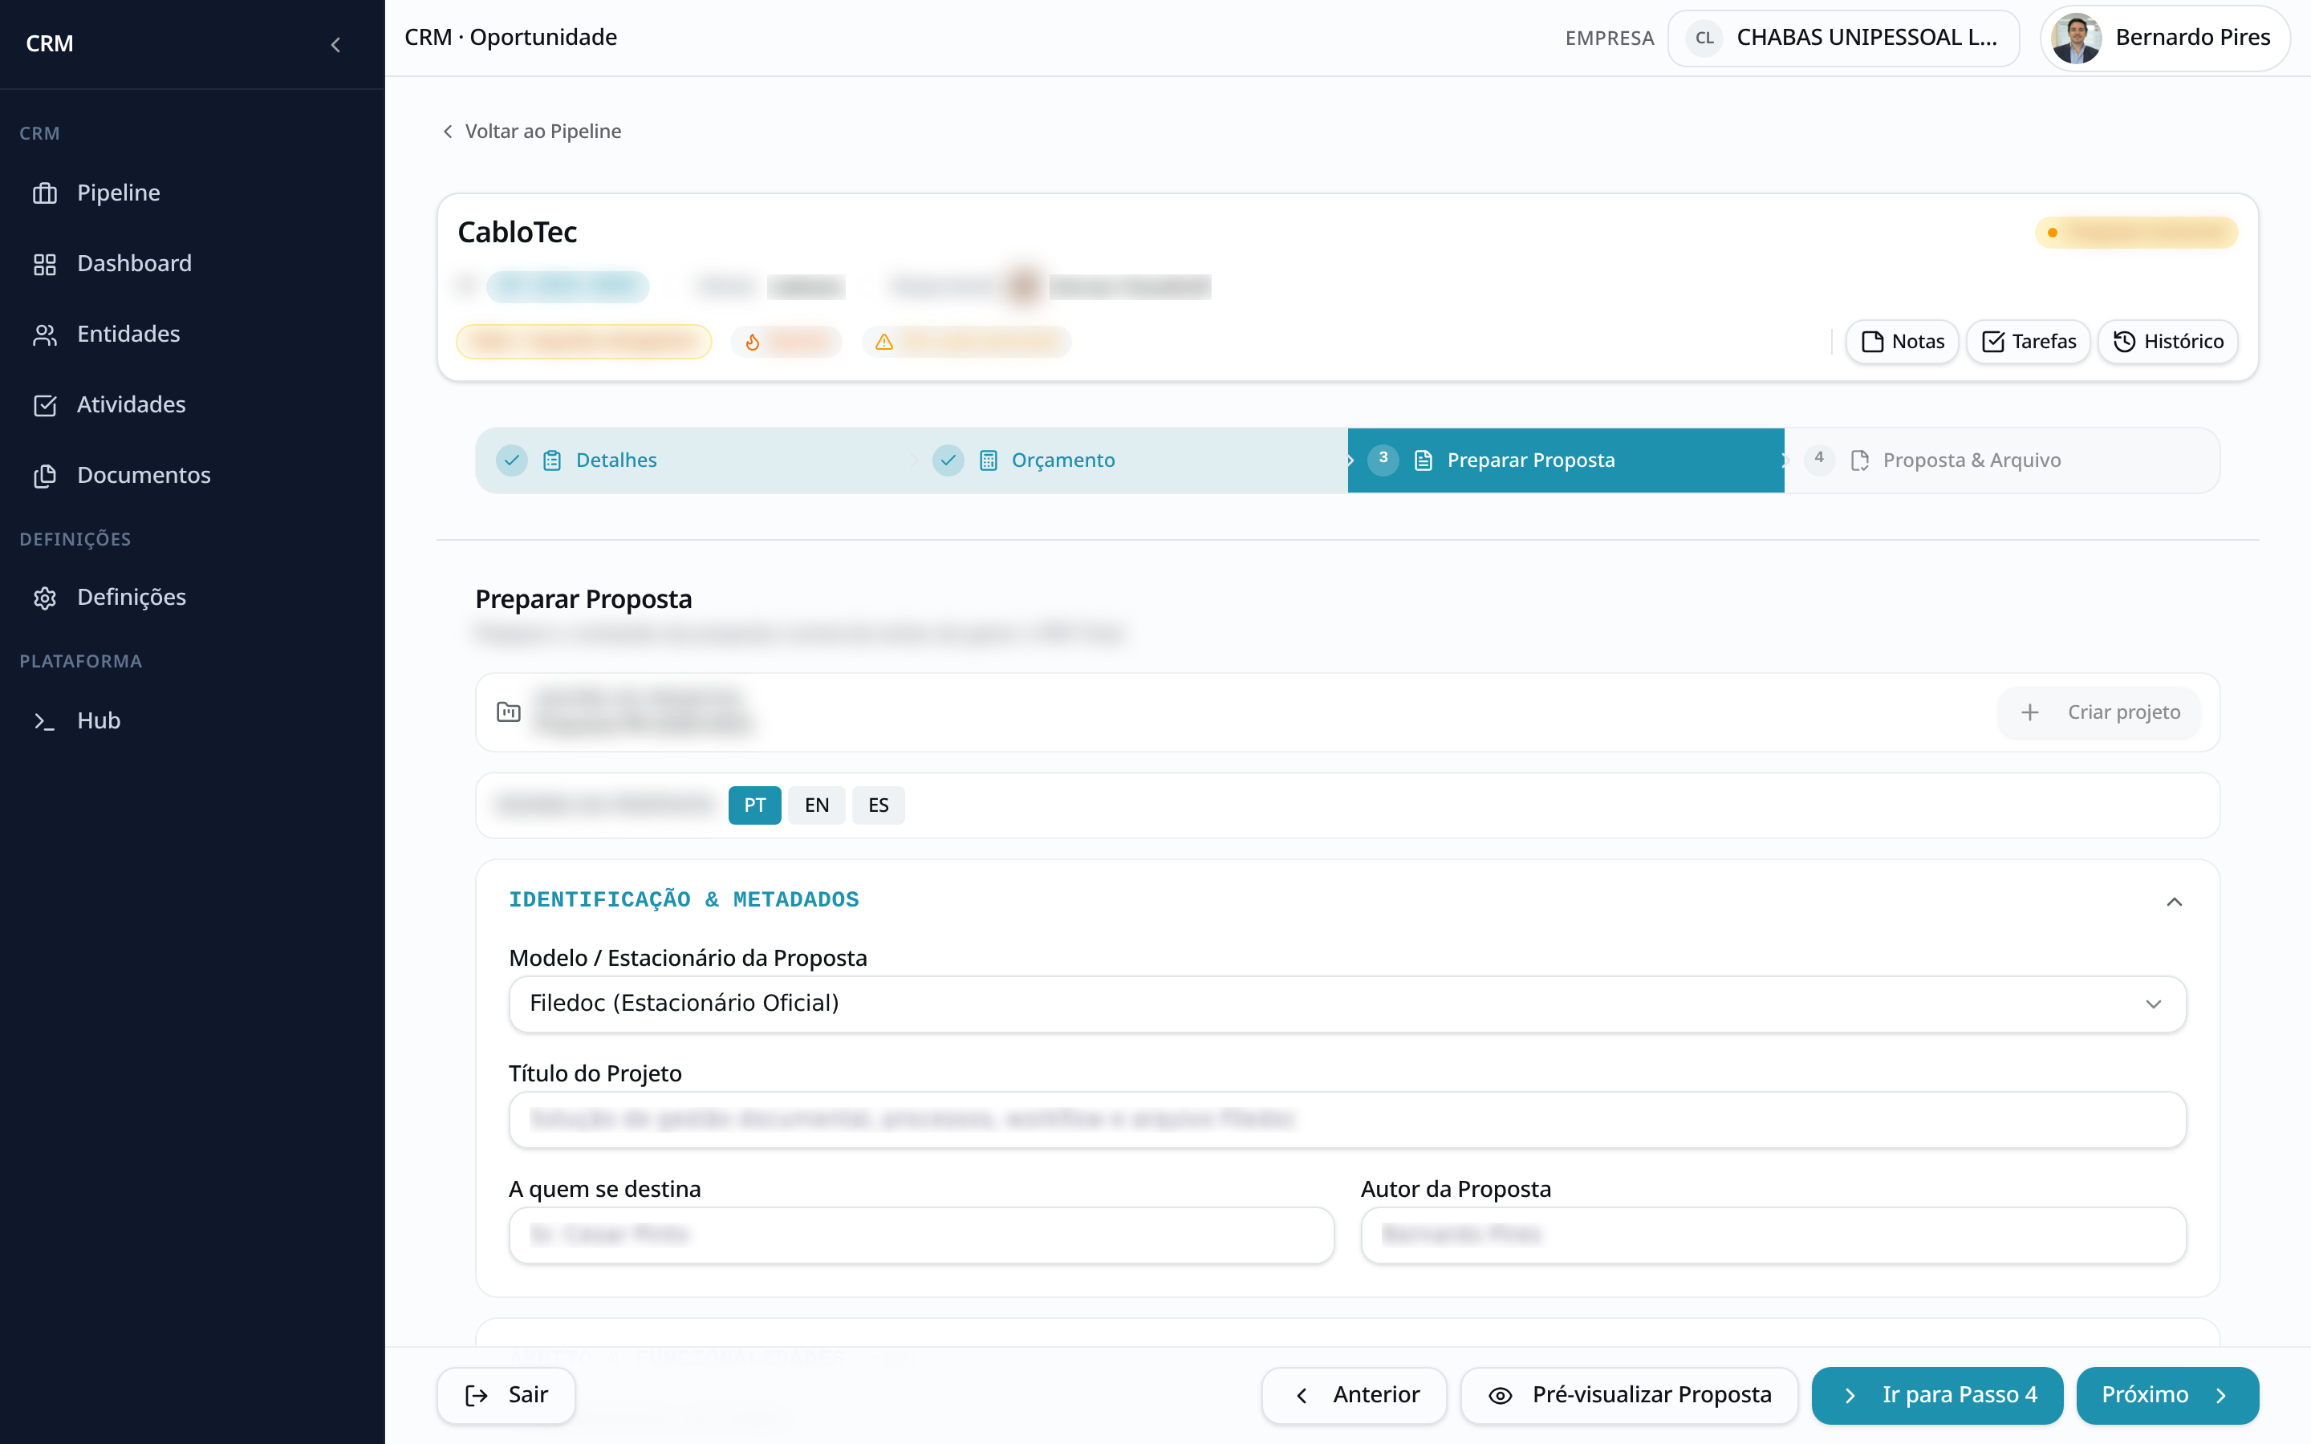Switch document language to ES

[879, 805]
